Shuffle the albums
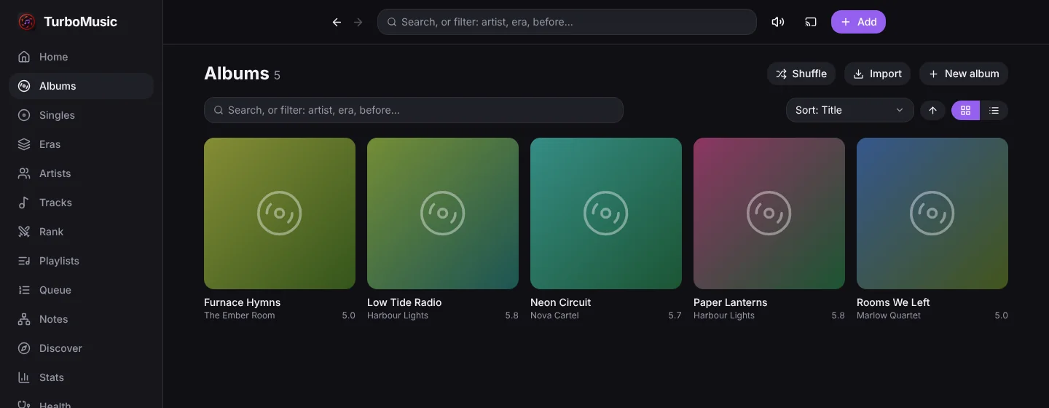Screen dimensions: 1049x408 [x=801, y=74]
